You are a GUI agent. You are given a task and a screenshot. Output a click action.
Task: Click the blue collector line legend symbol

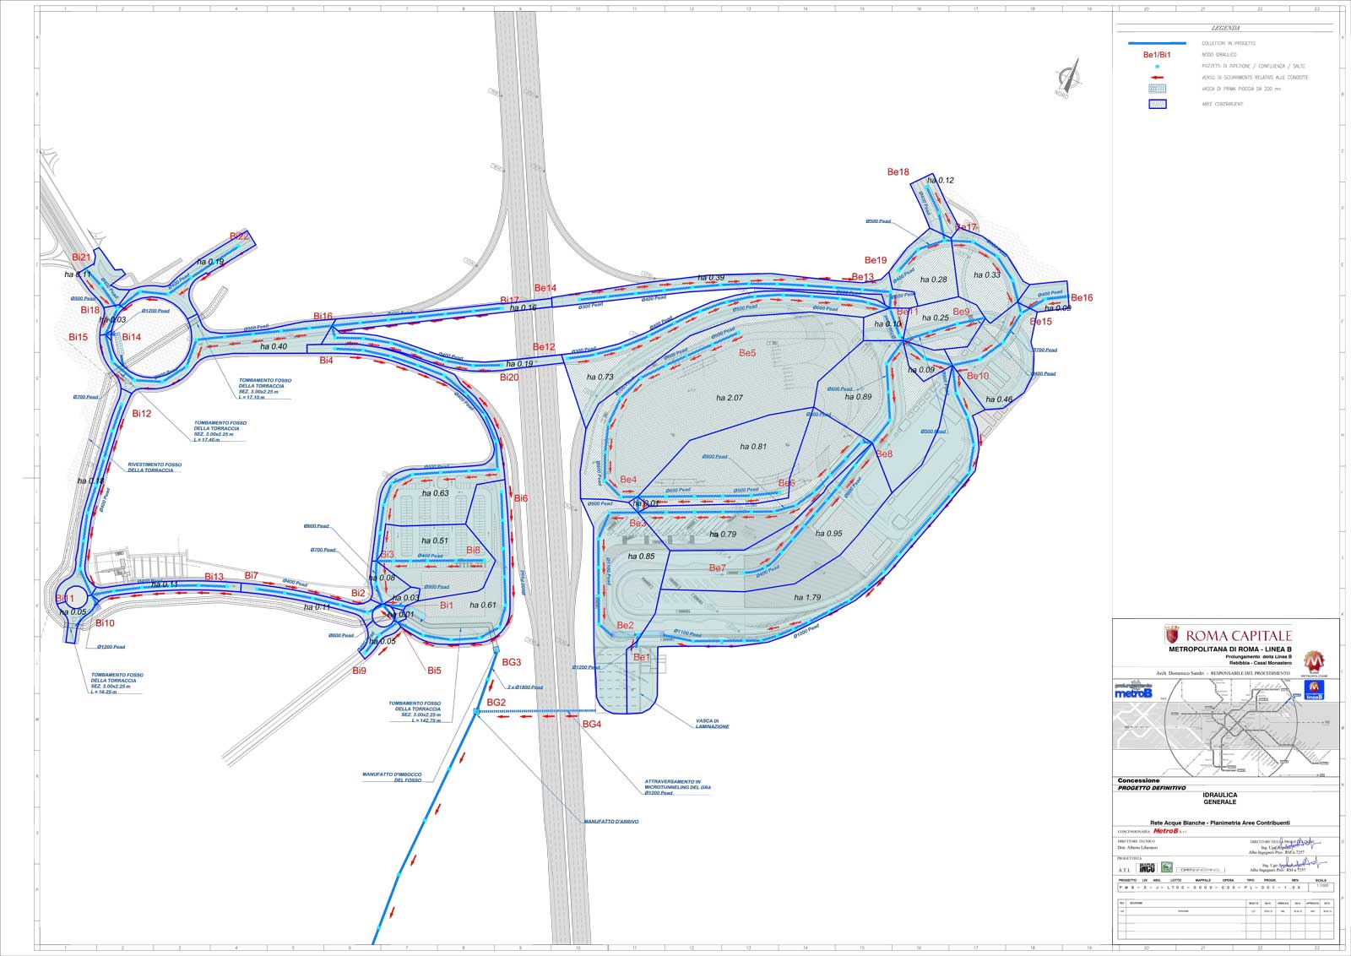(x=1157, y=43)
